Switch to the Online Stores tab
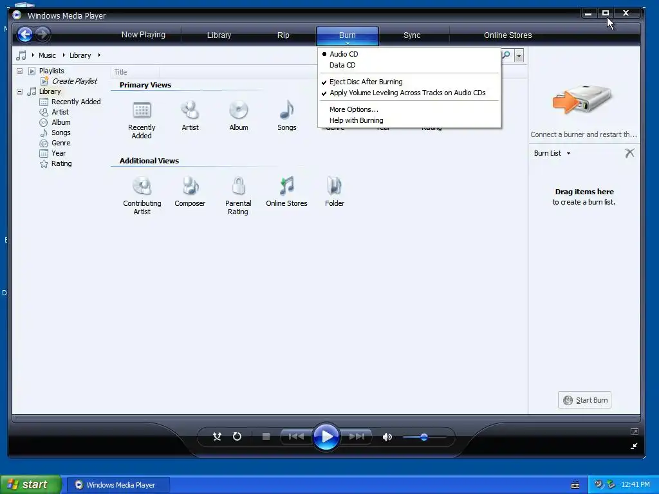The height and width of the screenshot is (494, 659). [508, 35]
